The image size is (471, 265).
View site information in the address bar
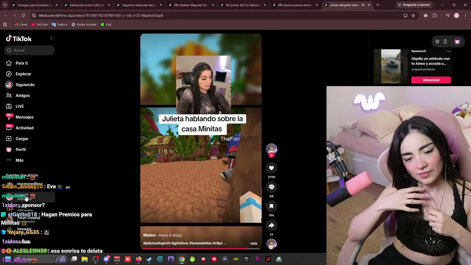click(x=34, y=15)
